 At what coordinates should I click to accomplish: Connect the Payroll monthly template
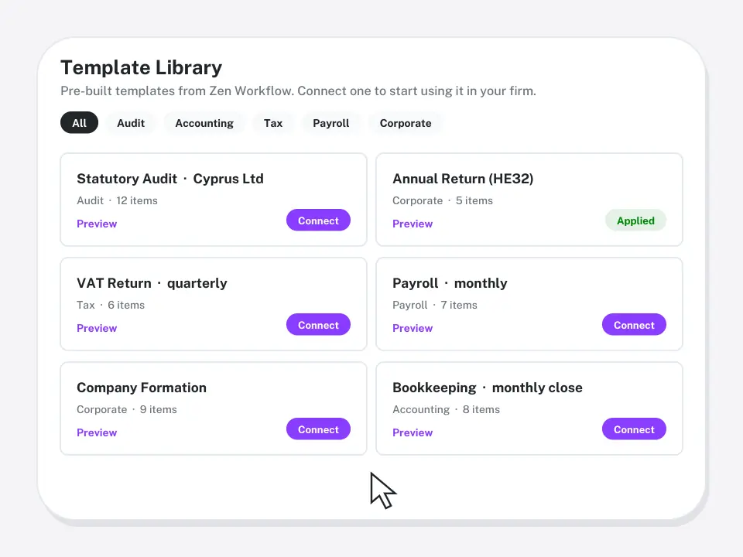coord(634,324)
